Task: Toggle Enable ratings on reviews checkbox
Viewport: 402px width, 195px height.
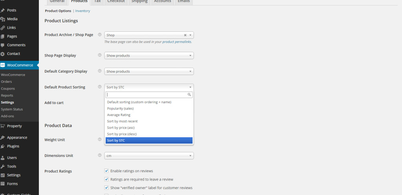Action: [106, 171]
